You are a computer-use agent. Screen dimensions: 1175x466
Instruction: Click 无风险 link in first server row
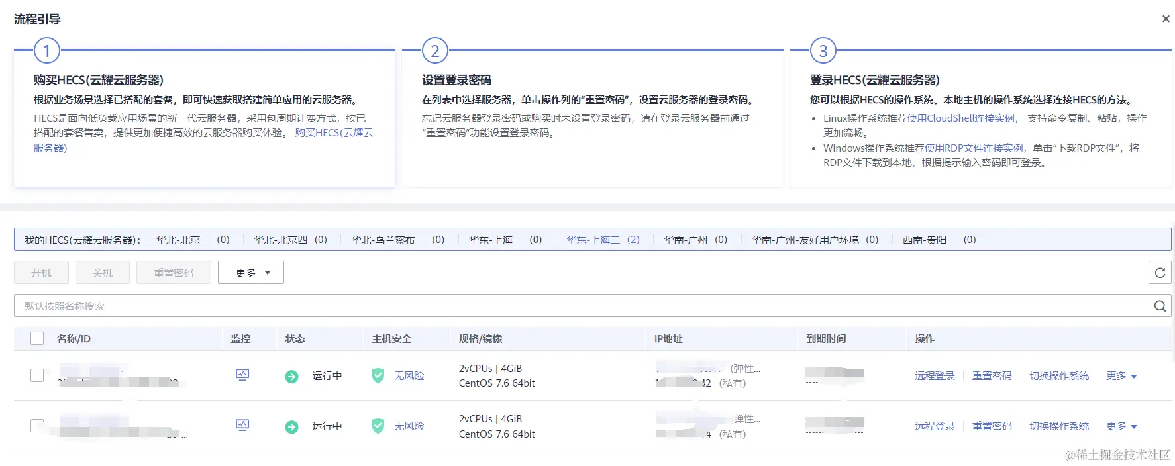point(409,376)
